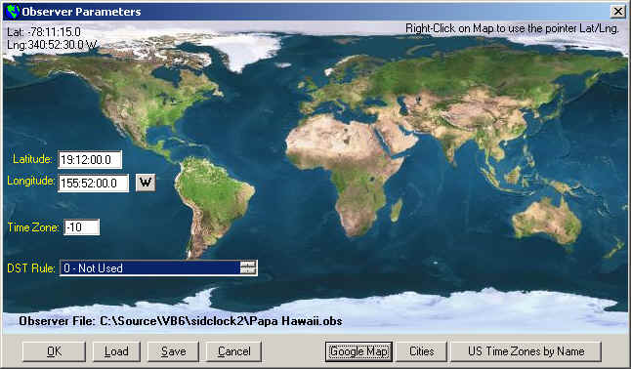Click into the Latitude input field
Screen dimensions: 631x369
click(90, 160)
